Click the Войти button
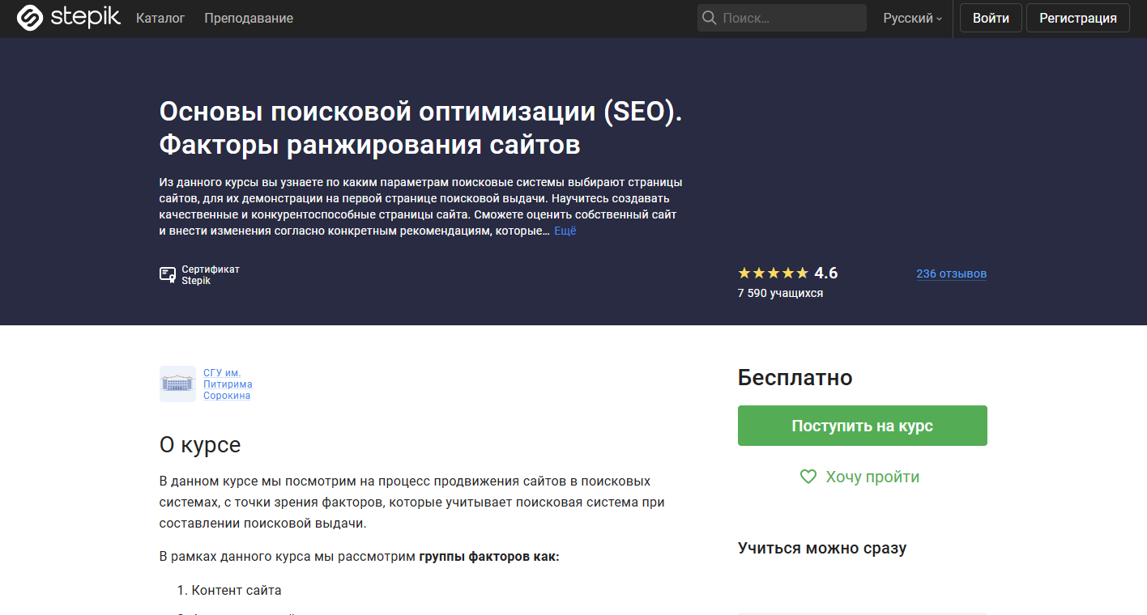The image size is (1147, 615). [x=990, y=17]
